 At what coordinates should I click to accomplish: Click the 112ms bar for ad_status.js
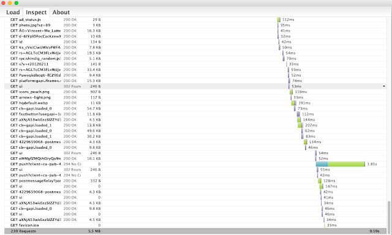[x=279, y=20]
